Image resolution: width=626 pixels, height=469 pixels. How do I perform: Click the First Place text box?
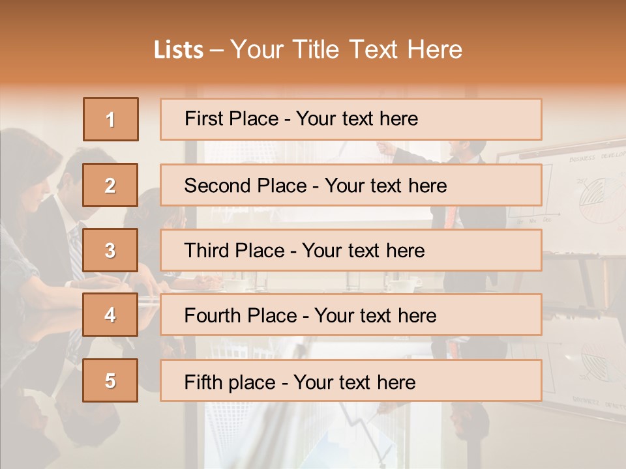351,119
